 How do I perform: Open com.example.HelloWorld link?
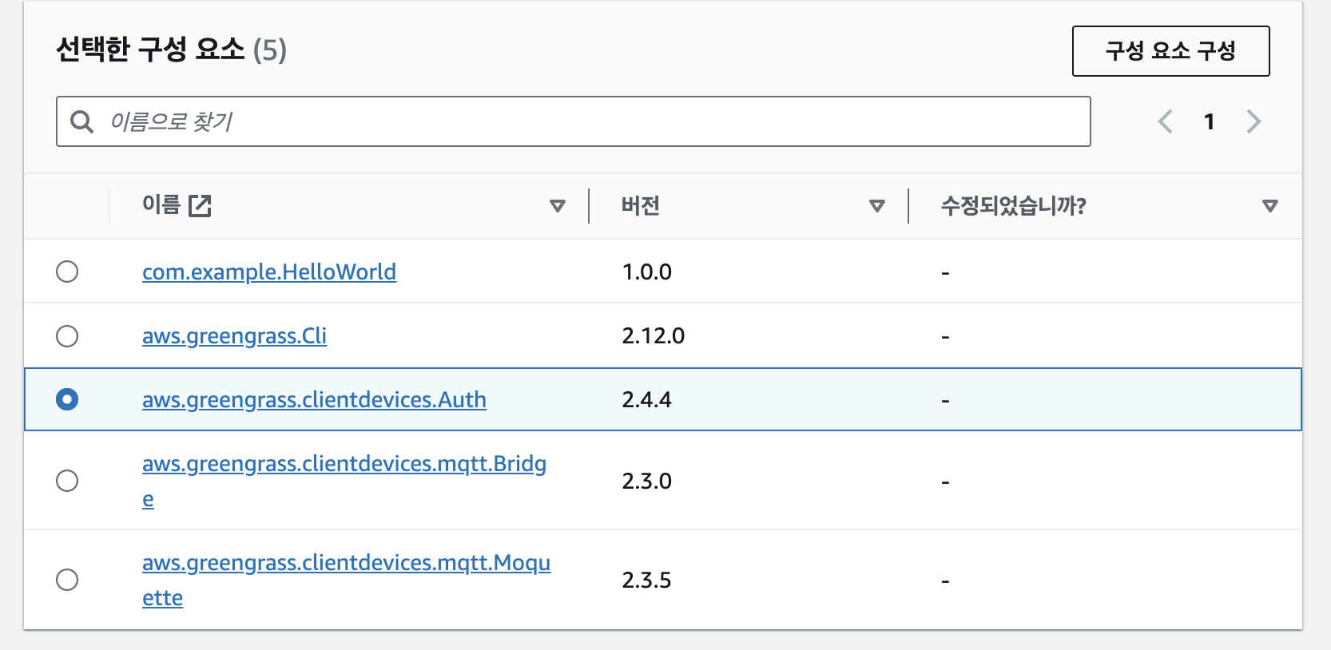(269, 272)
